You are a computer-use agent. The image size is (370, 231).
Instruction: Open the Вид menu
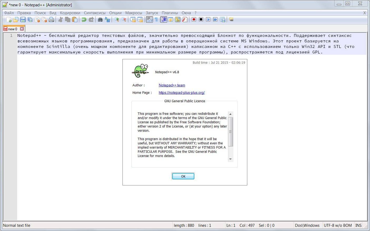[x=53, y=13]
